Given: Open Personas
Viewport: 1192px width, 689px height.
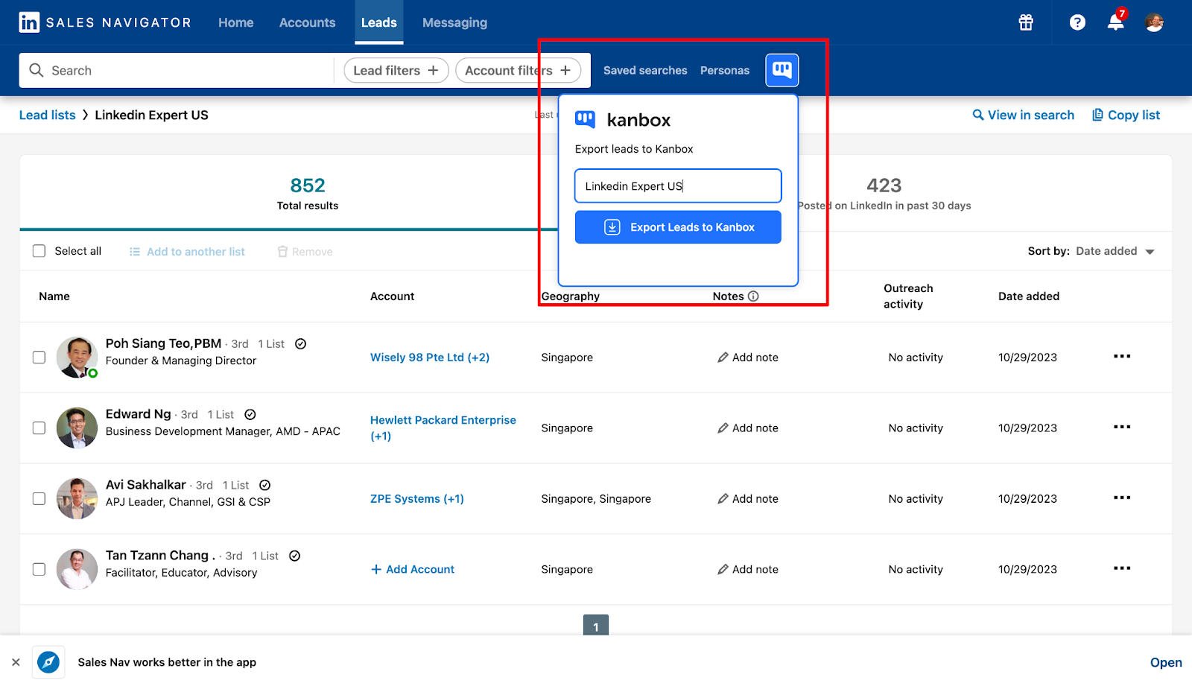Looking at the screenshot, I should pos(725,70).
